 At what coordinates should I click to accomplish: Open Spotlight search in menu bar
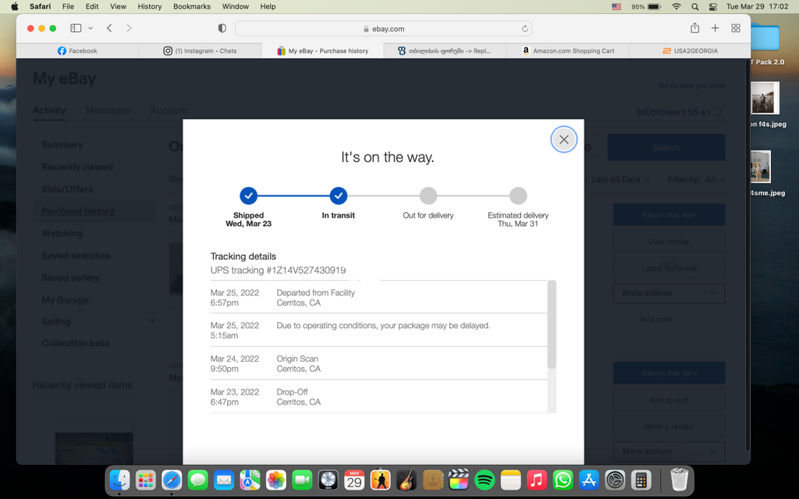coord(695,6)
